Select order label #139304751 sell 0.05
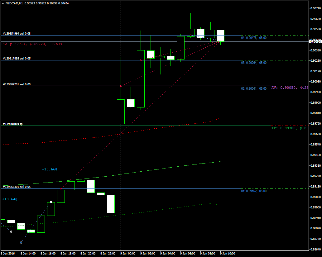 coord(17,84)
